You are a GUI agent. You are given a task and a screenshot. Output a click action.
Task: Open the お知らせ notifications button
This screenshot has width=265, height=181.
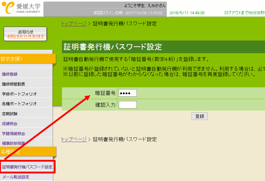(25, 34)
